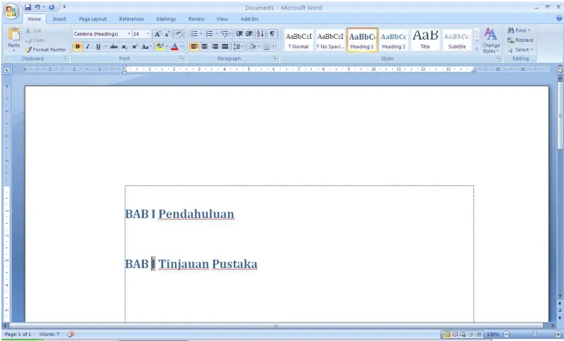The image size is (564, 341).
Task: Open the line spacing menu
Action: coord(238,47)
